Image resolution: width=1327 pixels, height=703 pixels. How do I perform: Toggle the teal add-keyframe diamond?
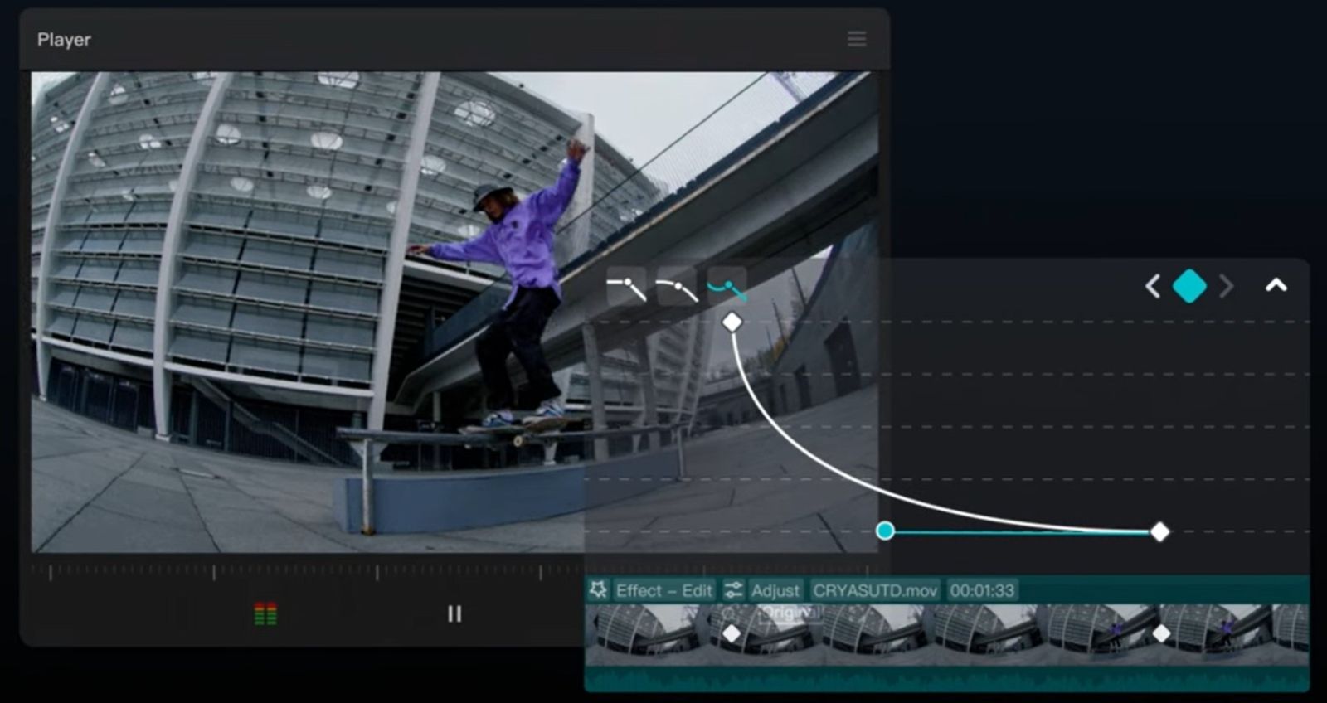(1189, 287)
